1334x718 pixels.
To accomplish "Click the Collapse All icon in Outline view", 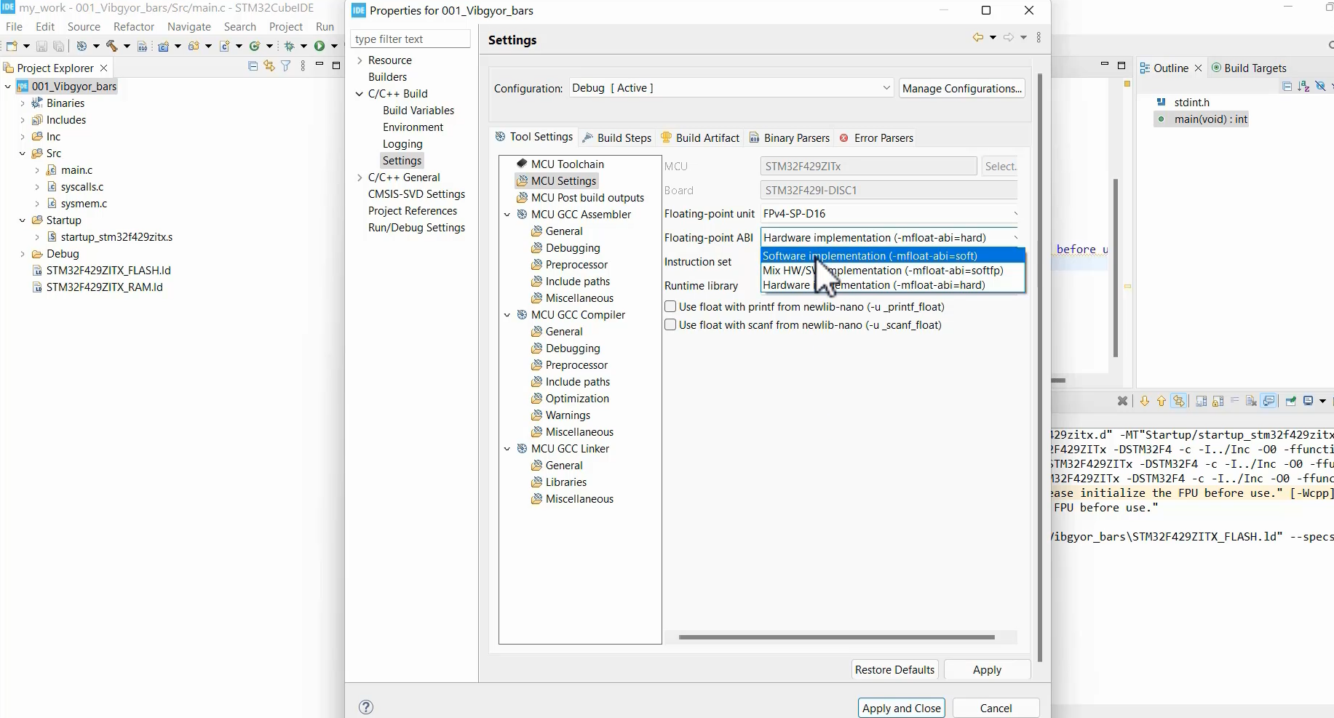I will click(x=1287, y=87).
